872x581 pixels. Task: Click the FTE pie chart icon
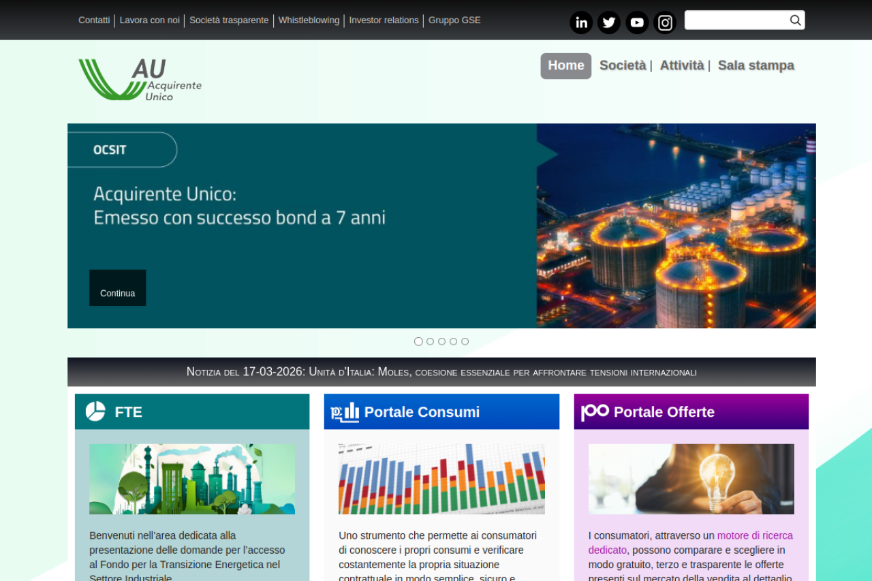click(x=95, y=411)
